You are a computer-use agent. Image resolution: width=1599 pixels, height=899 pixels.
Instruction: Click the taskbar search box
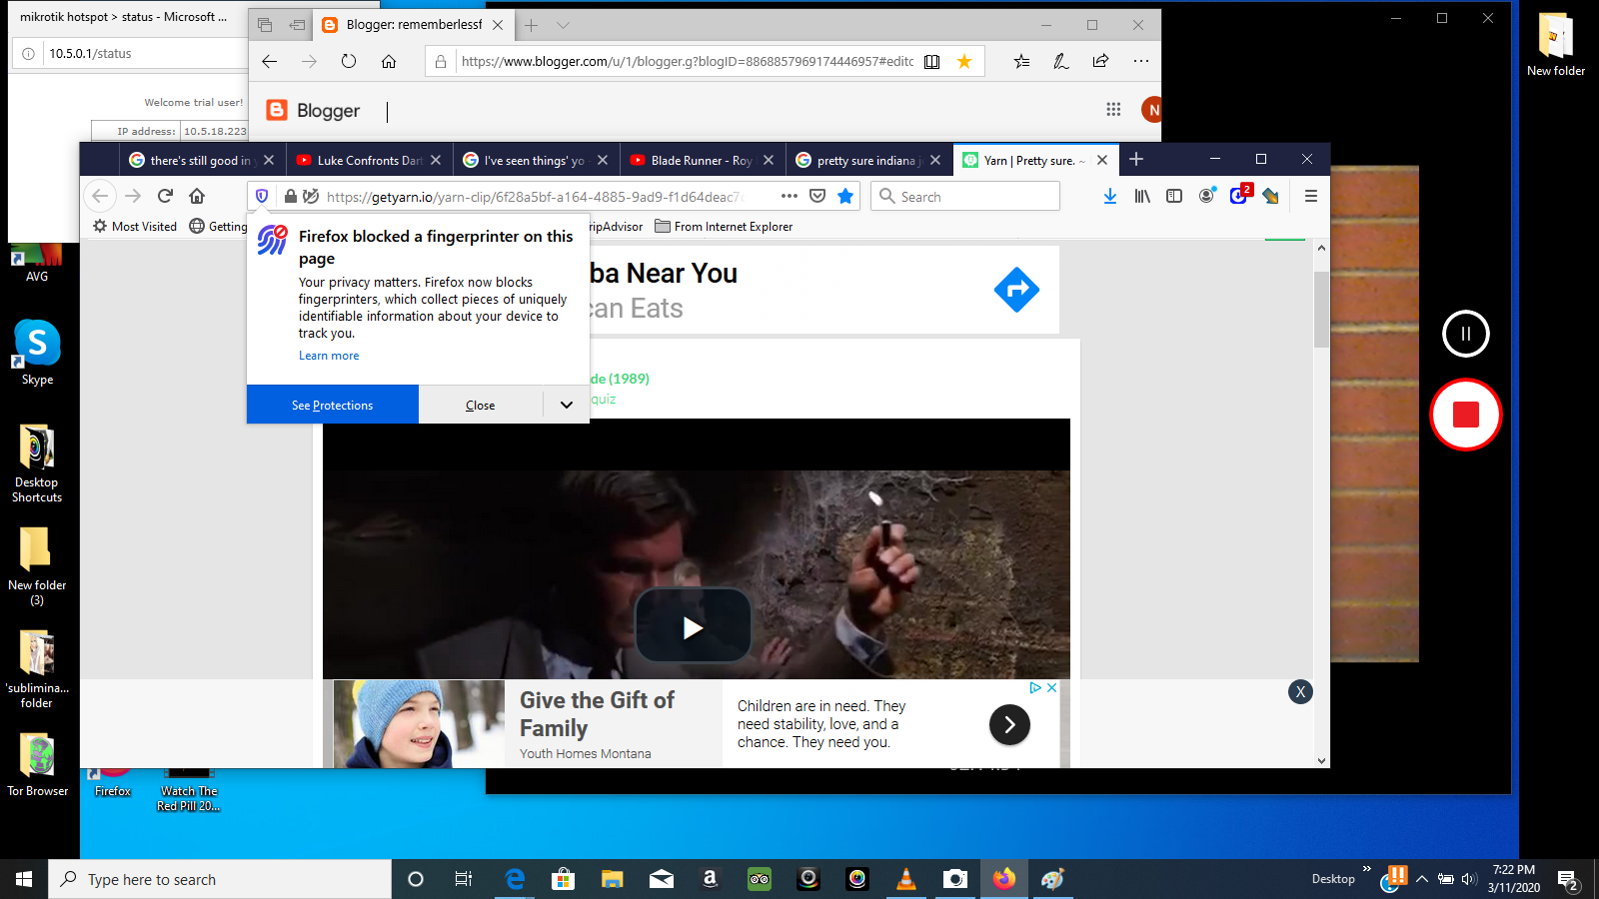(x=220, y=879)
